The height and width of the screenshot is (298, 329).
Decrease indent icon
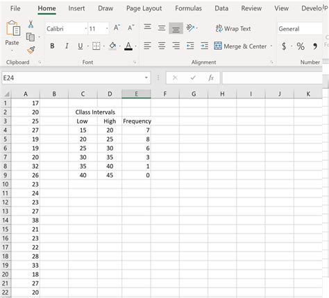(x=190, y=46)
